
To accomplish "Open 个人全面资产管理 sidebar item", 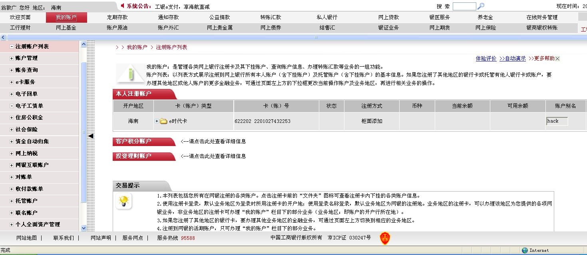I will coord(38,224).
